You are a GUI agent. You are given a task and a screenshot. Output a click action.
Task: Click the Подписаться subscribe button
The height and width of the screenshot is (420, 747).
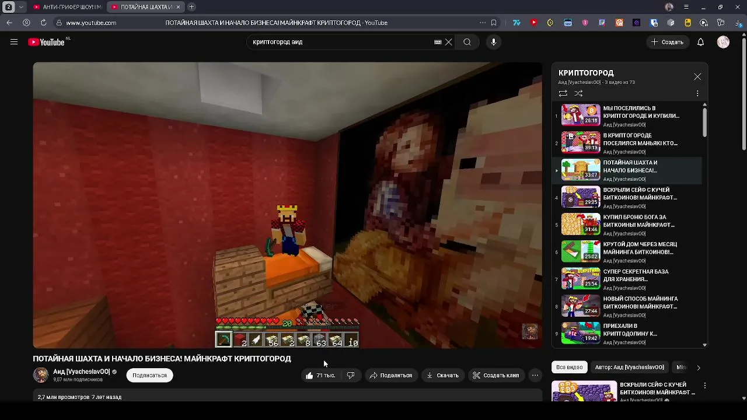149,375
